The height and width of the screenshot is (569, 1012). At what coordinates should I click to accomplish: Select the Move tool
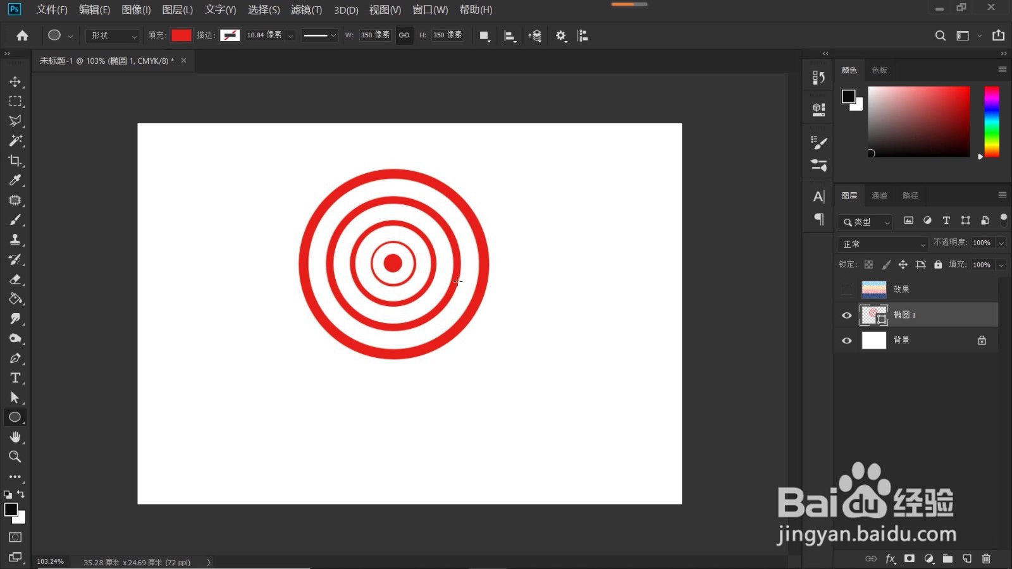click(15, 82)
